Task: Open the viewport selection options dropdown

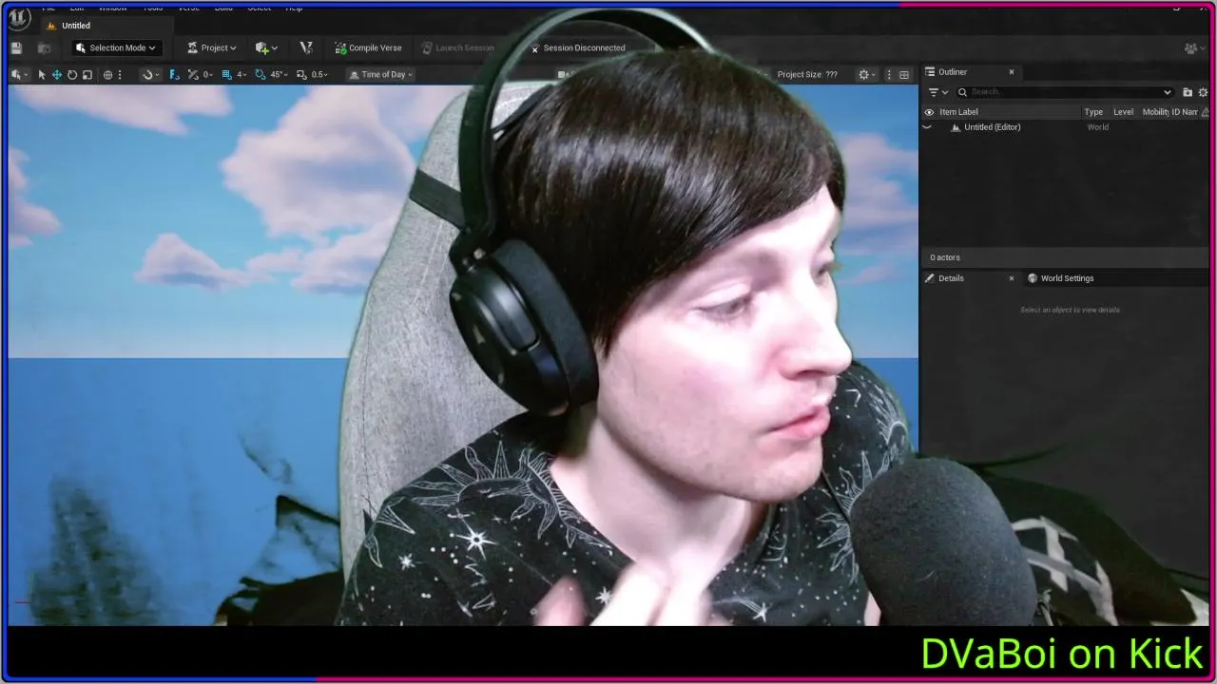Action: click(19, 74)
